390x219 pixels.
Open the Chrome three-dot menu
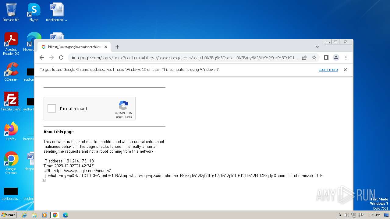pyautogui.click(x=346, y=57)
